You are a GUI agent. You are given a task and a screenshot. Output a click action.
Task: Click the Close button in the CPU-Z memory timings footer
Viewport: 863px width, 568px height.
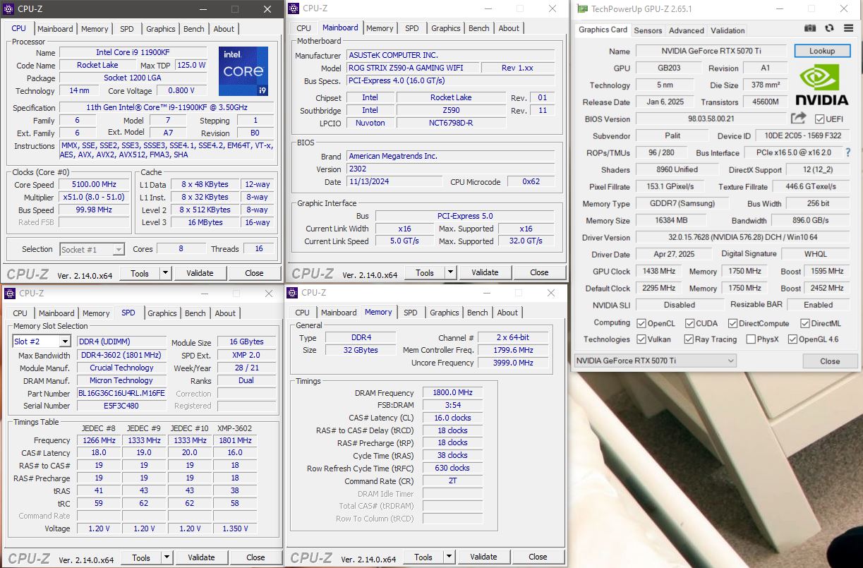point(538,557)
